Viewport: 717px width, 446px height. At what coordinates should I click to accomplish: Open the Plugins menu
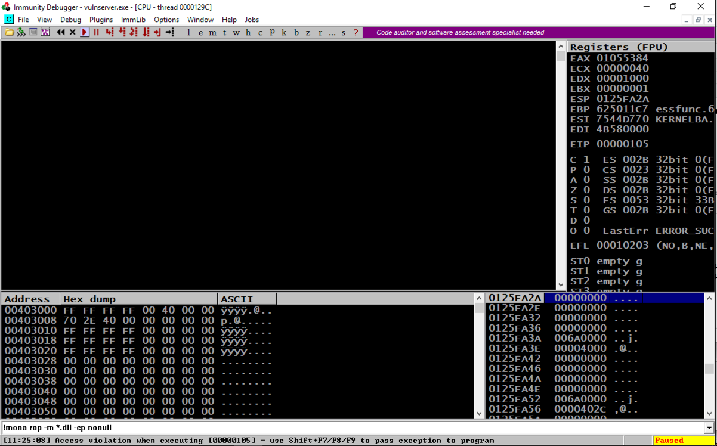click(x=101, y=20)
